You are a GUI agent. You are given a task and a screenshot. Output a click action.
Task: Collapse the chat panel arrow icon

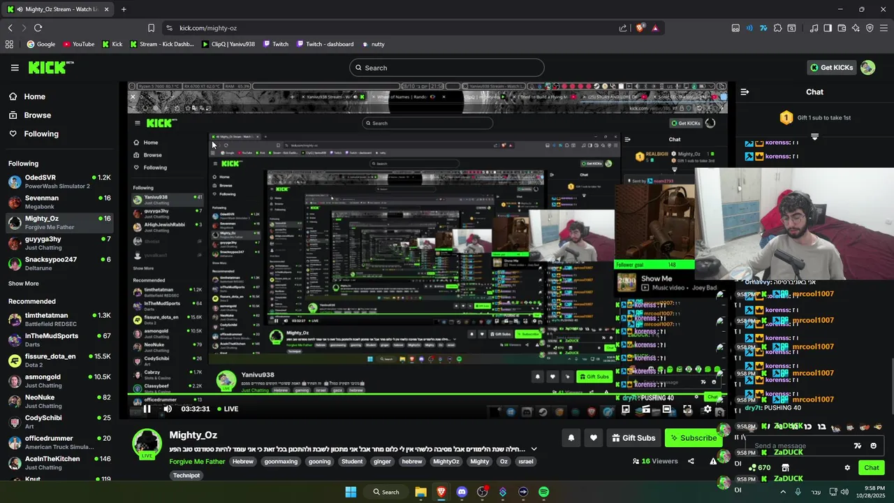(745, 92)
